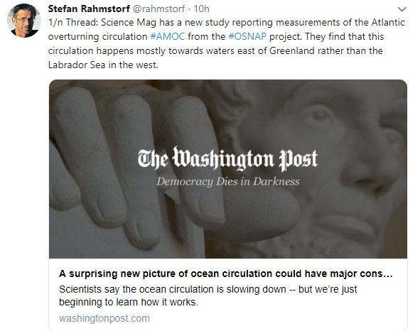This screenshot has height=331, width=415.
Task: Click the '1/n Thread' tweet text
Action: (x=226, y=43)
